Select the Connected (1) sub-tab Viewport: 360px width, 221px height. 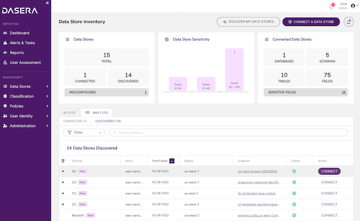point(75,120)
